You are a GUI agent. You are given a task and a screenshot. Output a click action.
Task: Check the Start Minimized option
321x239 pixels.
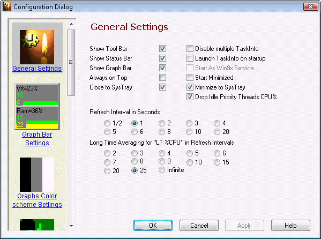pyautogui.click(x=190, y=78)
